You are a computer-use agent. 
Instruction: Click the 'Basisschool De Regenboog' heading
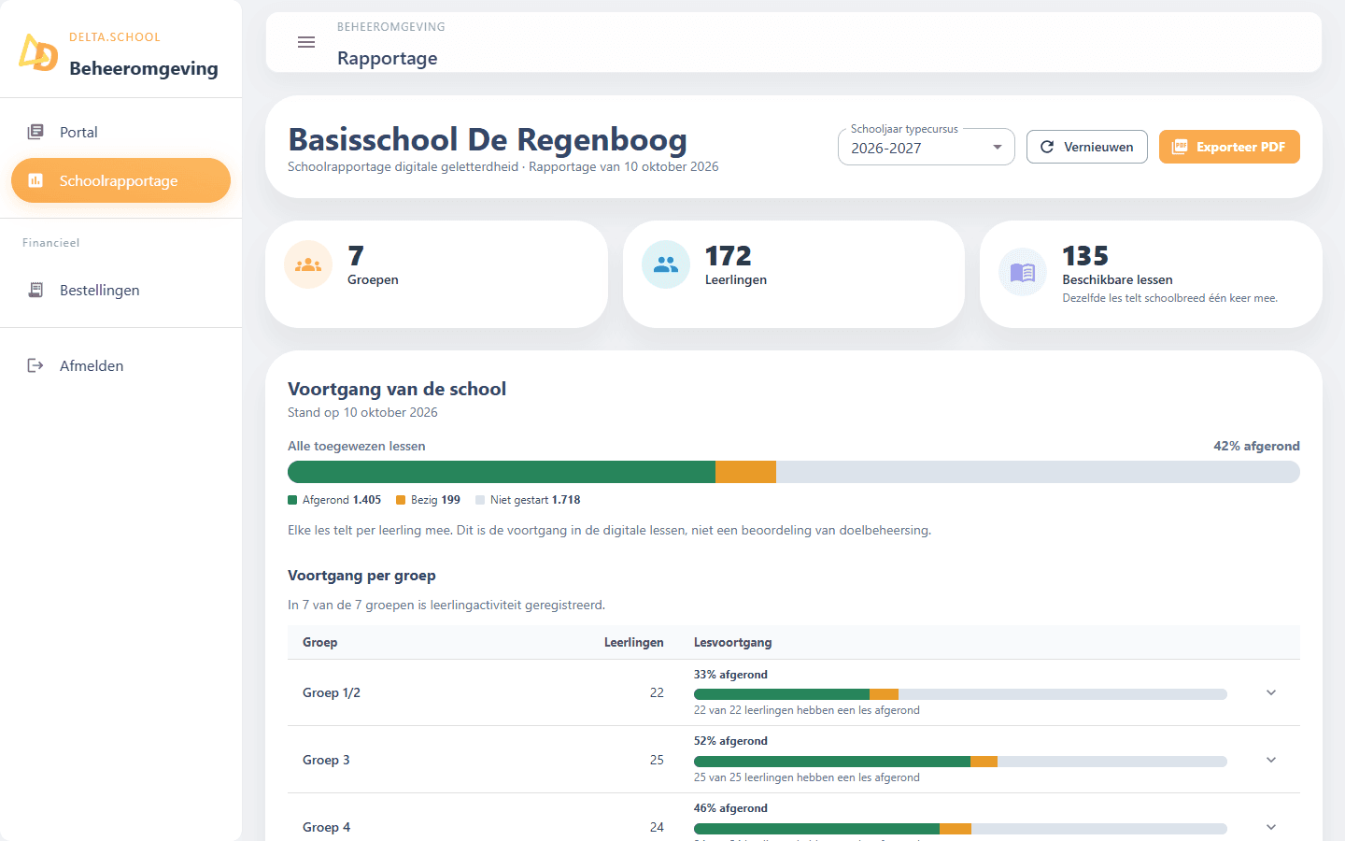488,139
